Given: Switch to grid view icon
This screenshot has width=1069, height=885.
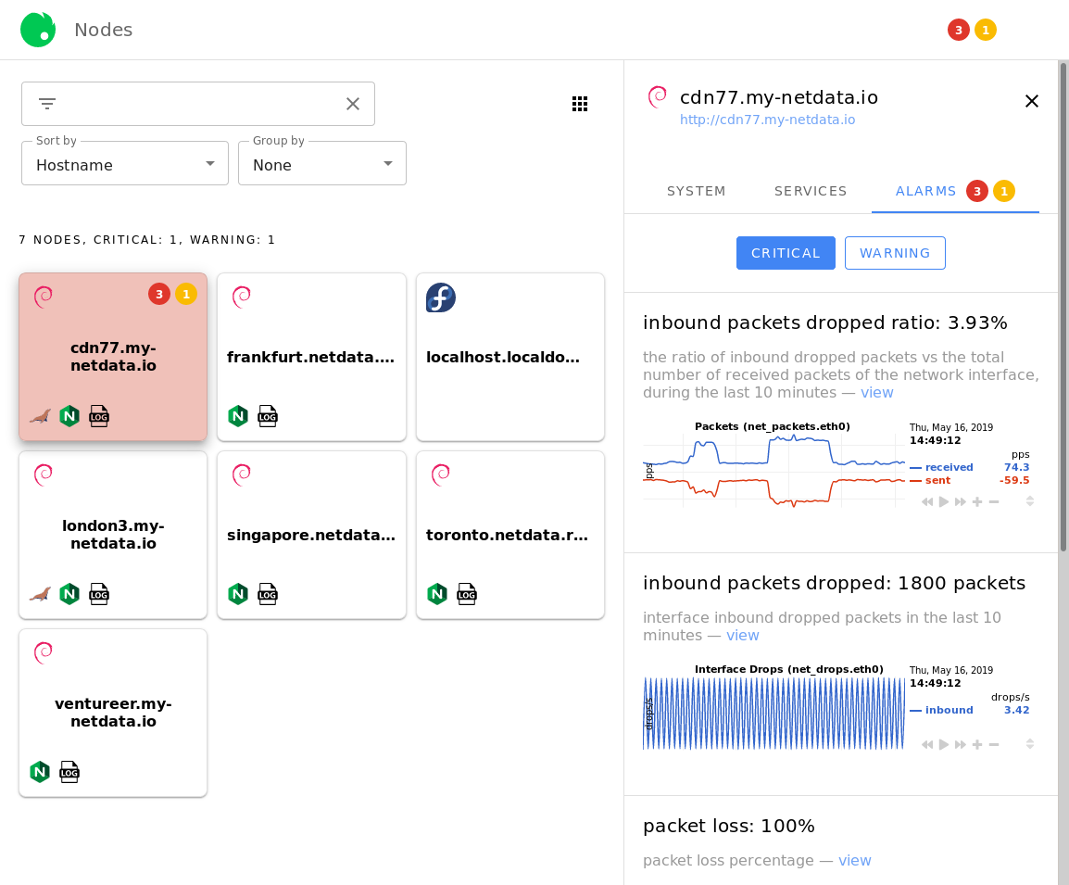Looking at the screenshot, I should pyautogui.click(x=580, y=104).
